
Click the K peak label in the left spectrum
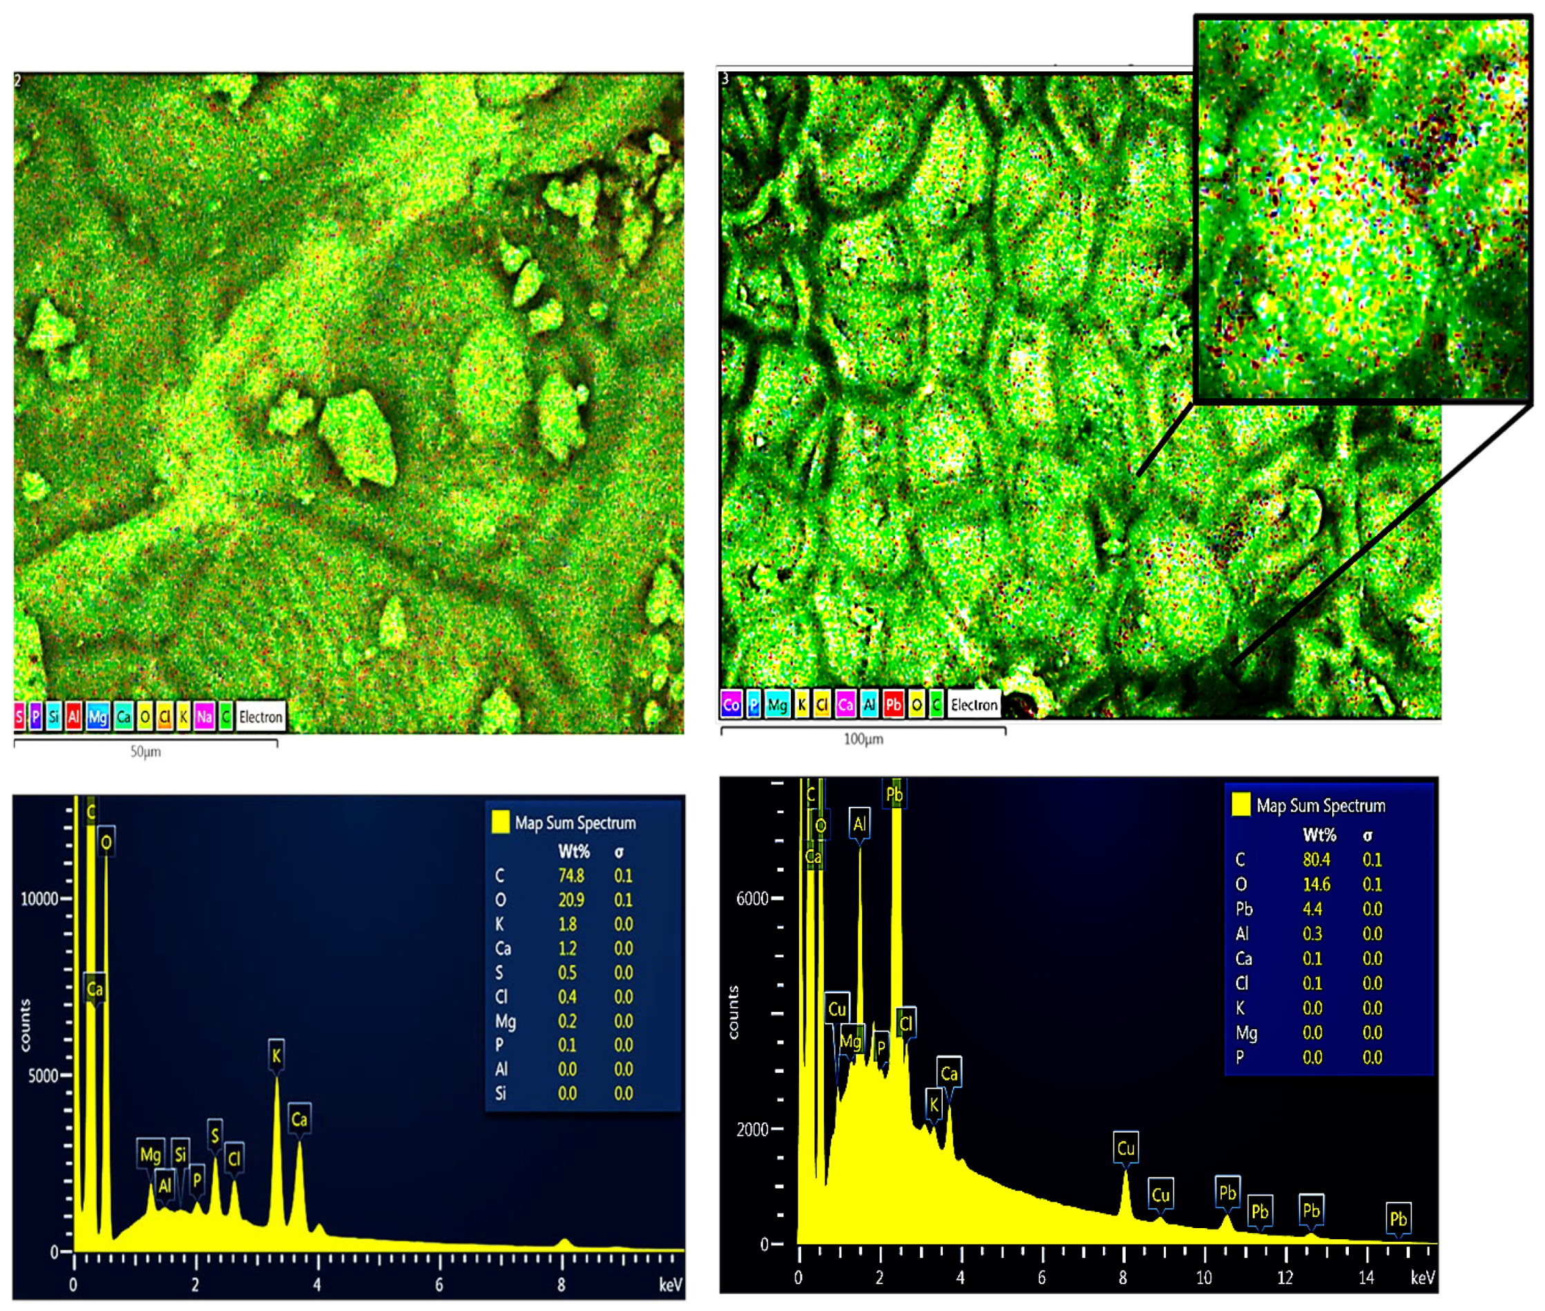[276, 1055]
